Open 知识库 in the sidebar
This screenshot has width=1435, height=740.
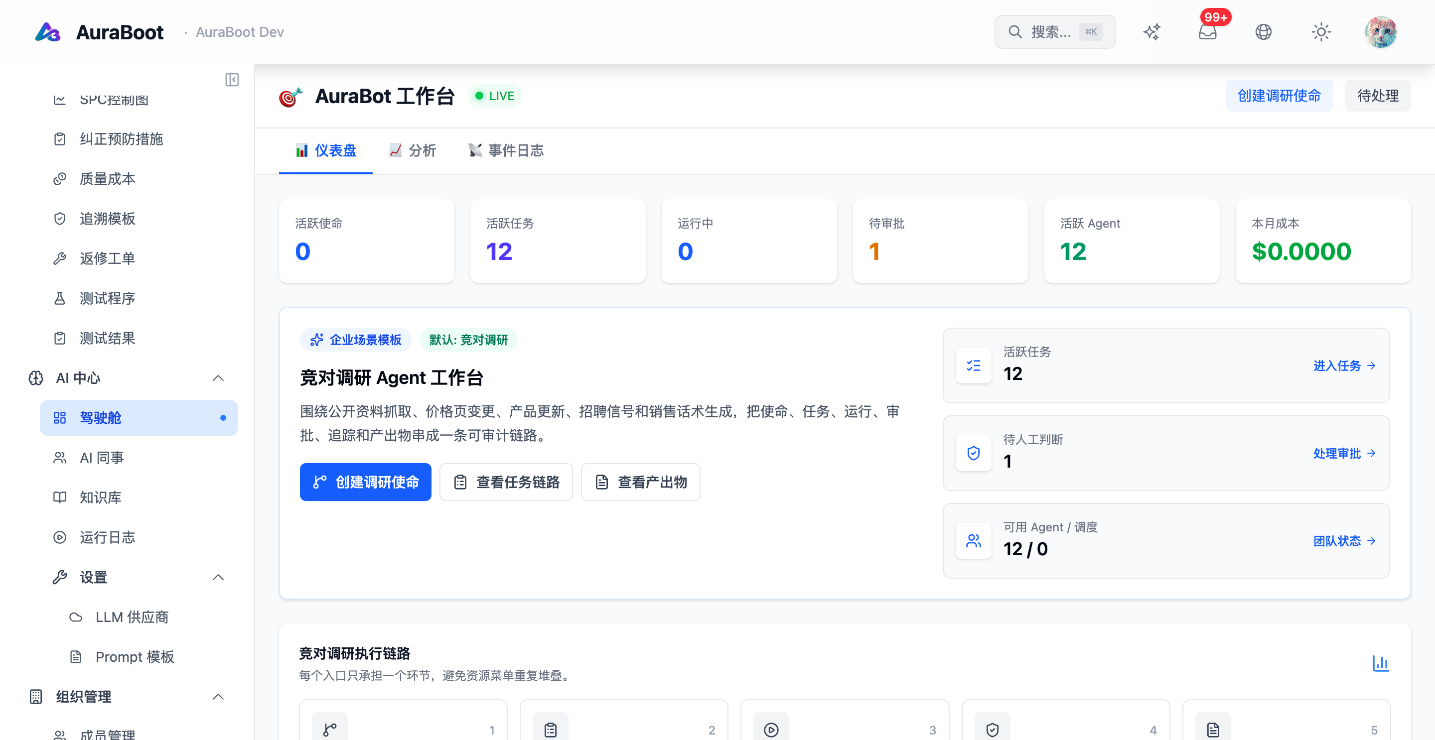[140, 497]
